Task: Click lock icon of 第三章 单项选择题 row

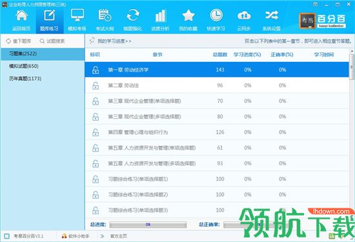Action: 96,101
